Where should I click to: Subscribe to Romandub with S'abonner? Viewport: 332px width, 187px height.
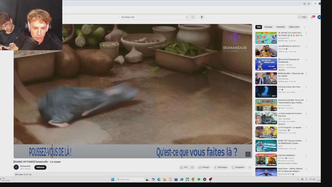click(40, 167)
